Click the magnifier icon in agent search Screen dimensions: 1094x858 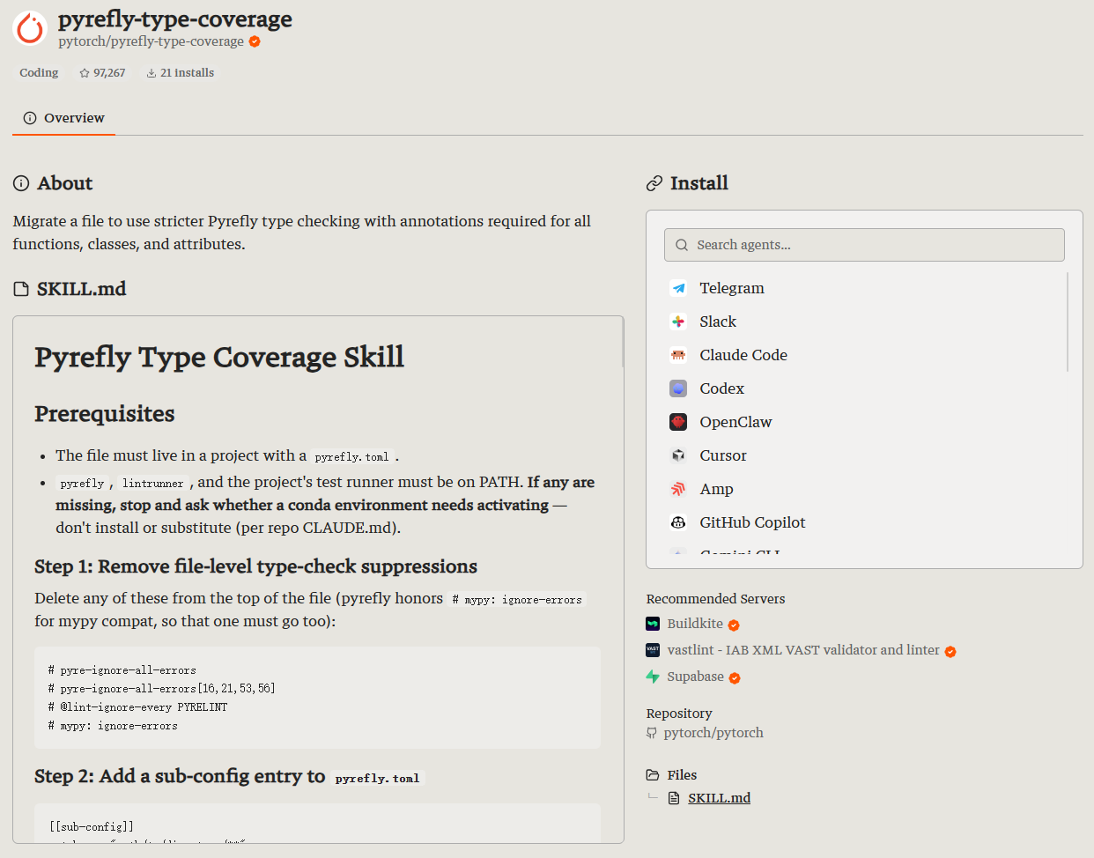click(x=682, y=245)
